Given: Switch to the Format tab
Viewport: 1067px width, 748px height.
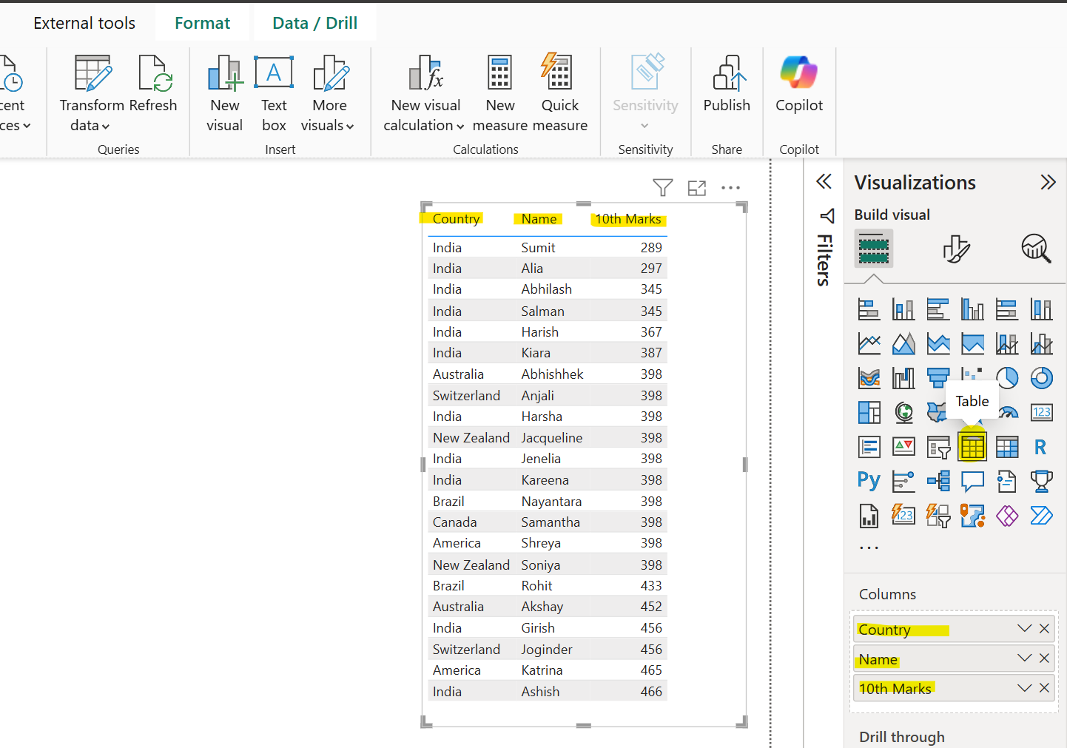Looking at the screenshot, I should coord(202,22).
